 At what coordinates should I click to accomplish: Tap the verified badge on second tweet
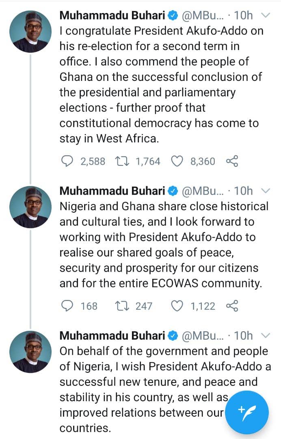[x=173, y=191]
